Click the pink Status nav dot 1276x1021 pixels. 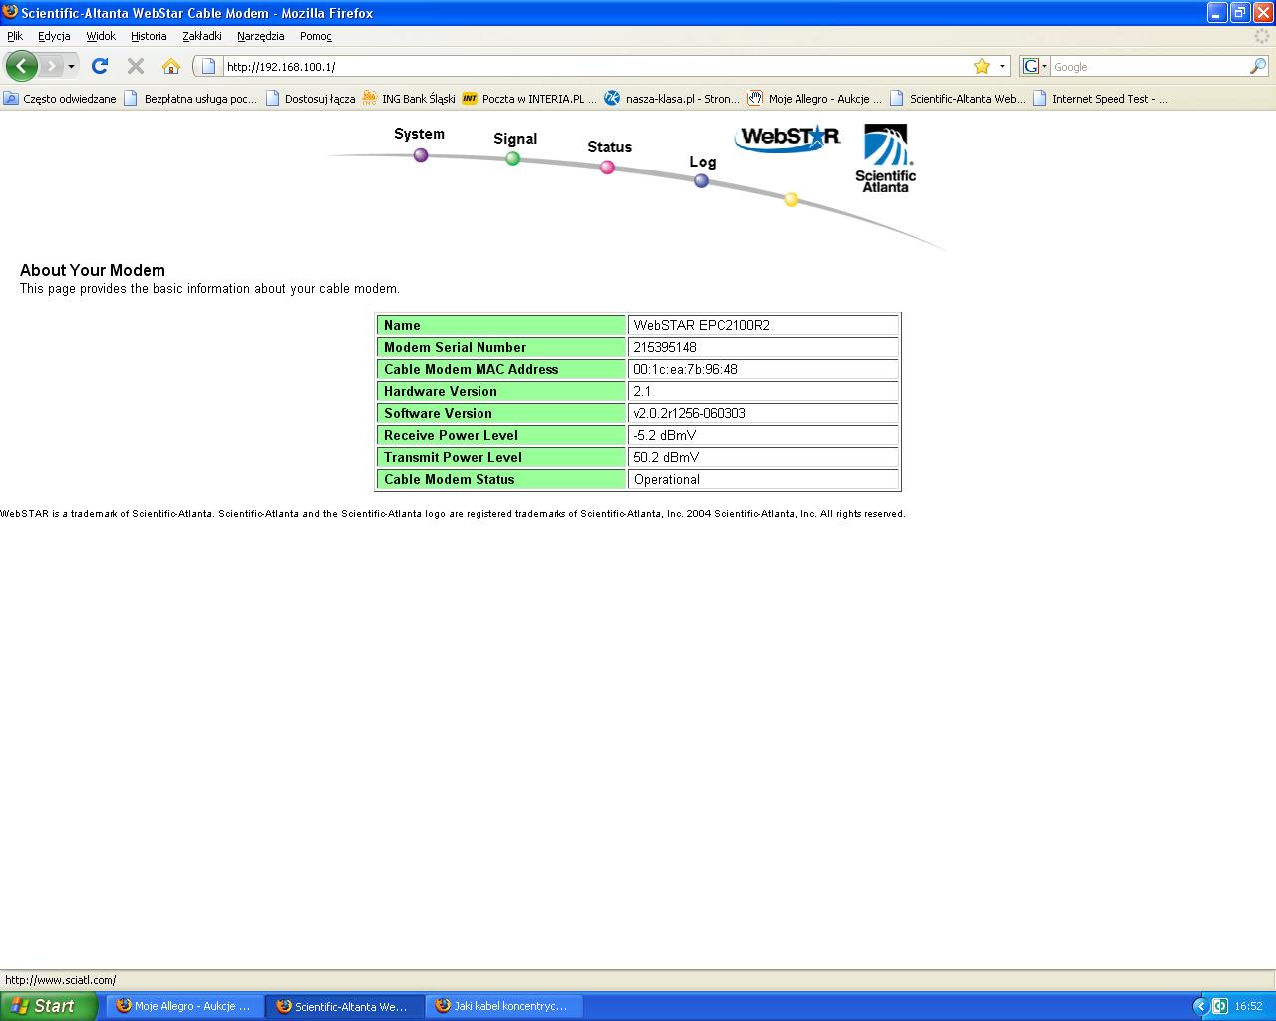click(x=607, y=167)
